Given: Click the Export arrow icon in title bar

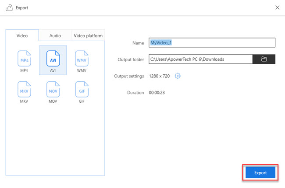Looking at the screenshot, I should pos(8,7).
